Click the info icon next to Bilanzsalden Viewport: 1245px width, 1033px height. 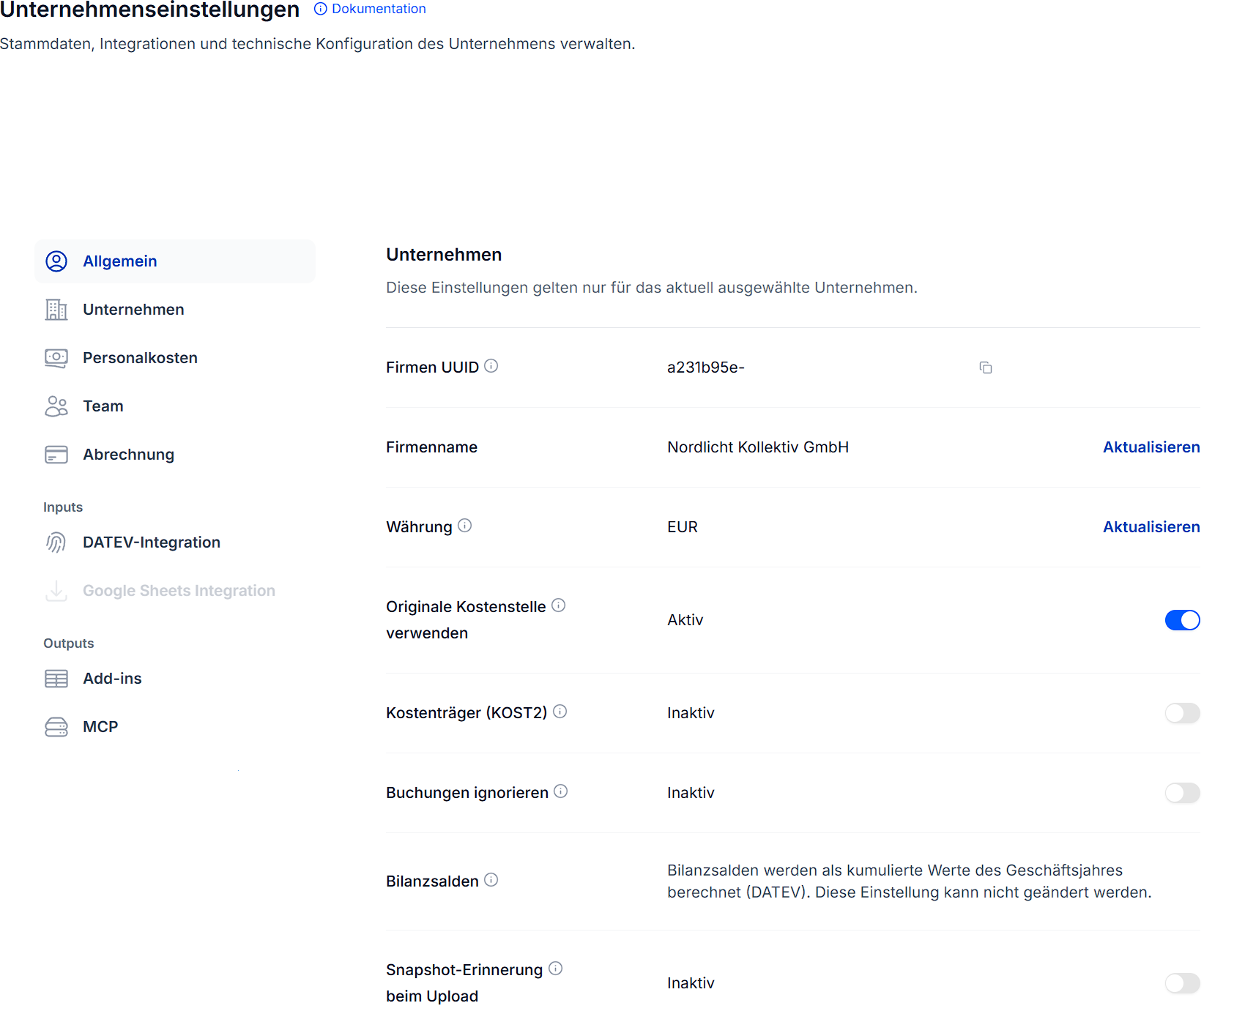491,880
